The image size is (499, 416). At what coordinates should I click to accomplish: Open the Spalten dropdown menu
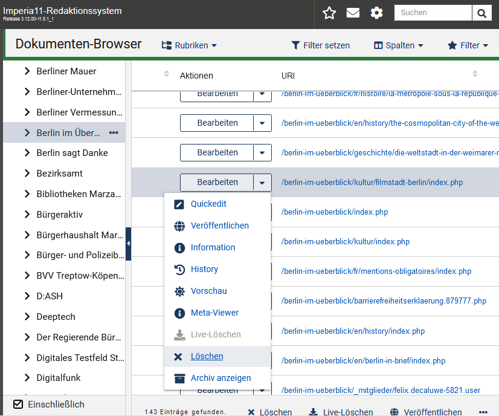(x=398, y=45)
